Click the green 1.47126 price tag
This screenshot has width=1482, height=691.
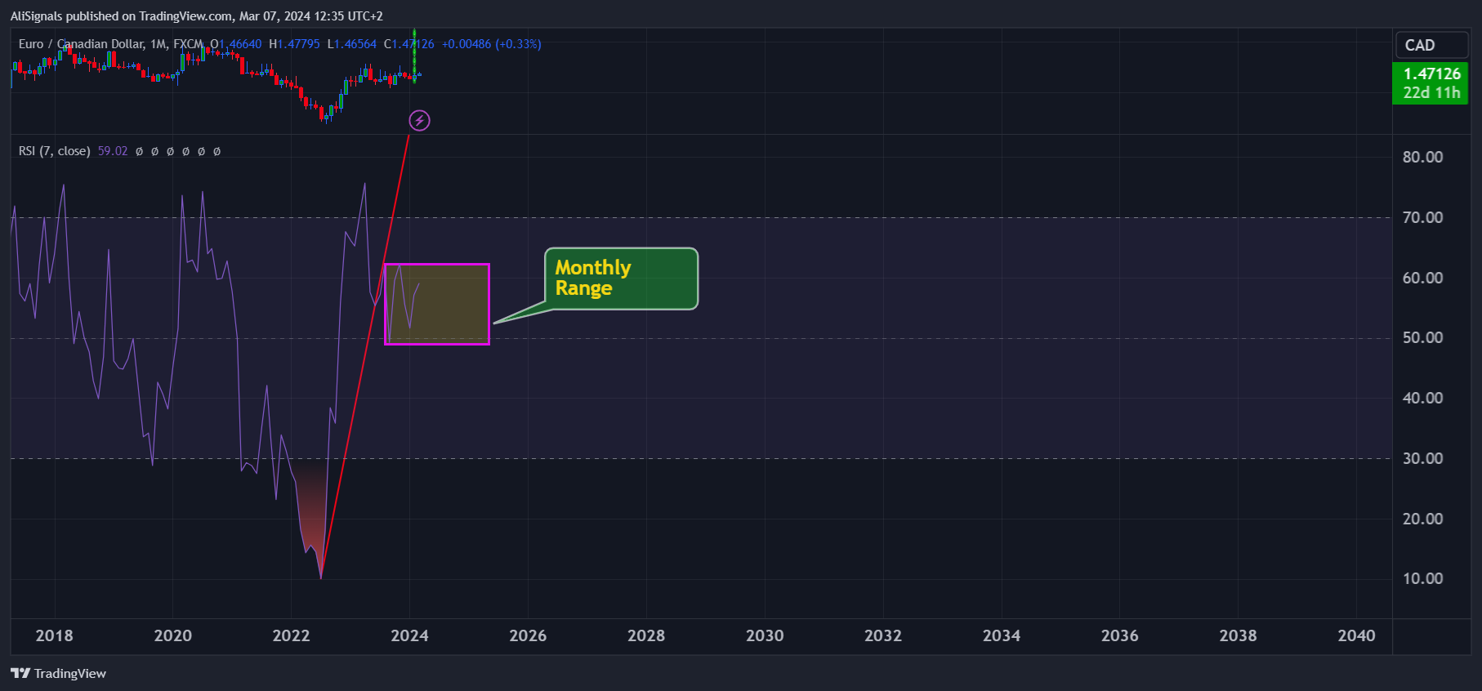(x=1431, y=82)
